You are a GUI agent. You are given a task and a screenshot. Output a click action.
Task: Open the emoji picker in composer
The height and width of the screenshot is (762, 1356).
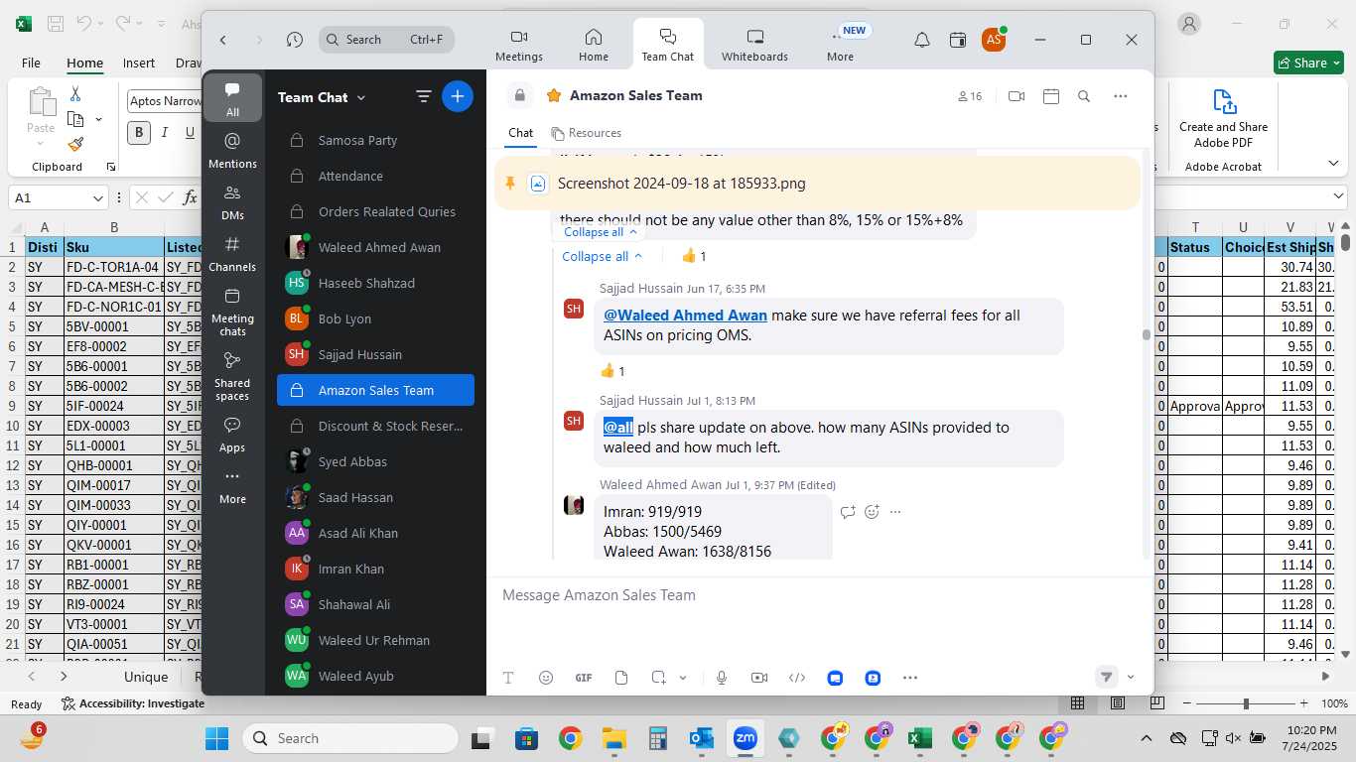click(546, 678)
